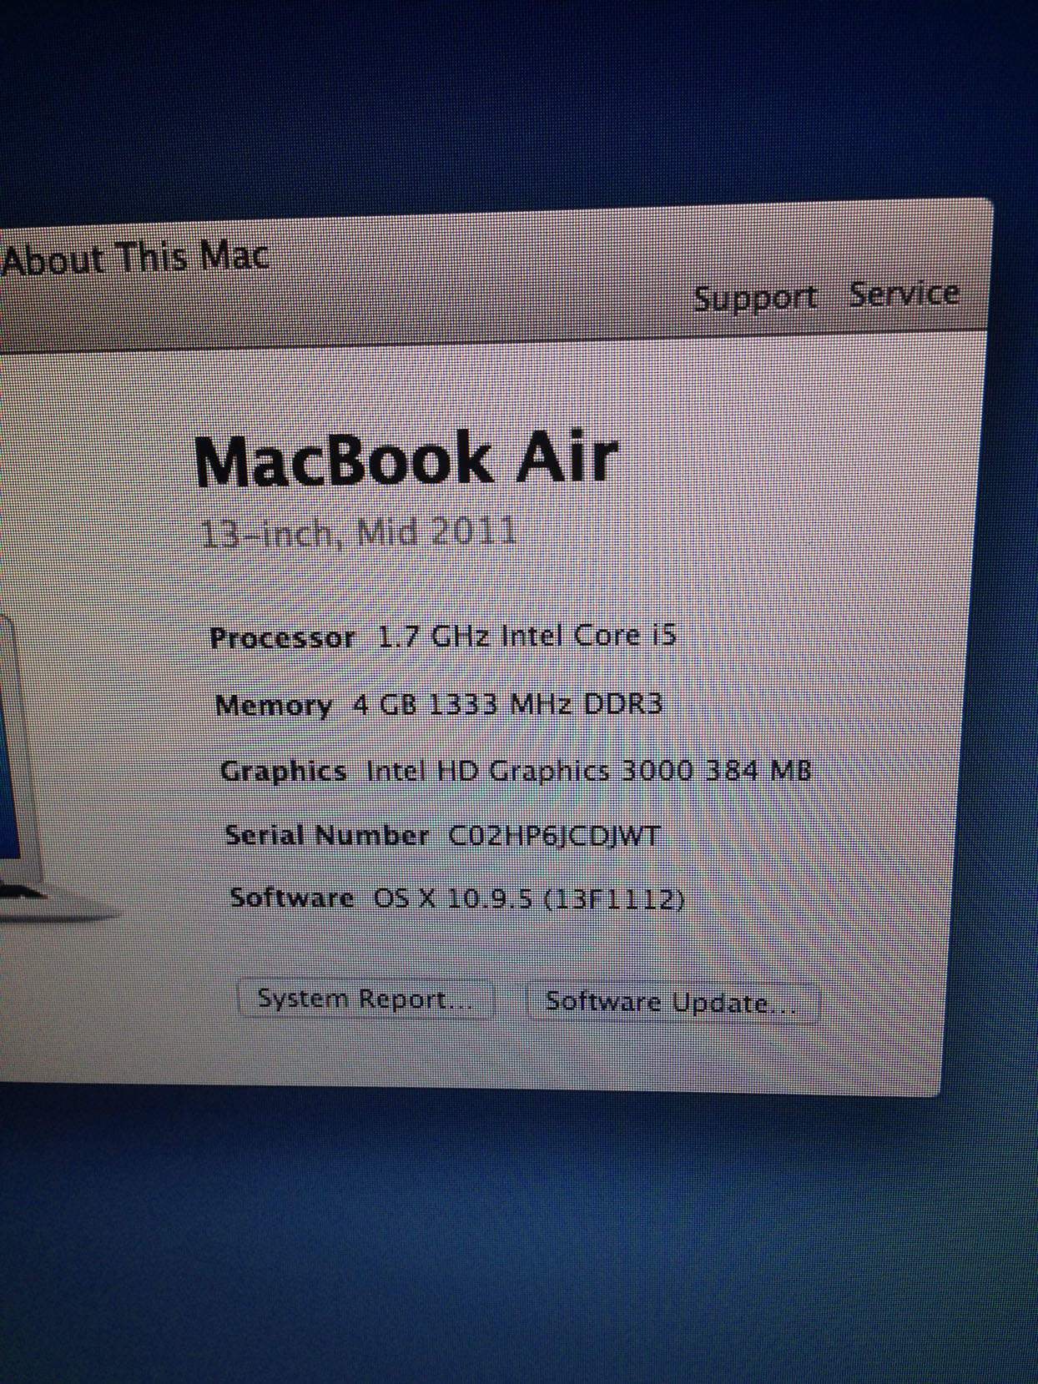Select serial number 'C02HP6JCDJWT'
1038x1384 pixels.
pos(555,836)
